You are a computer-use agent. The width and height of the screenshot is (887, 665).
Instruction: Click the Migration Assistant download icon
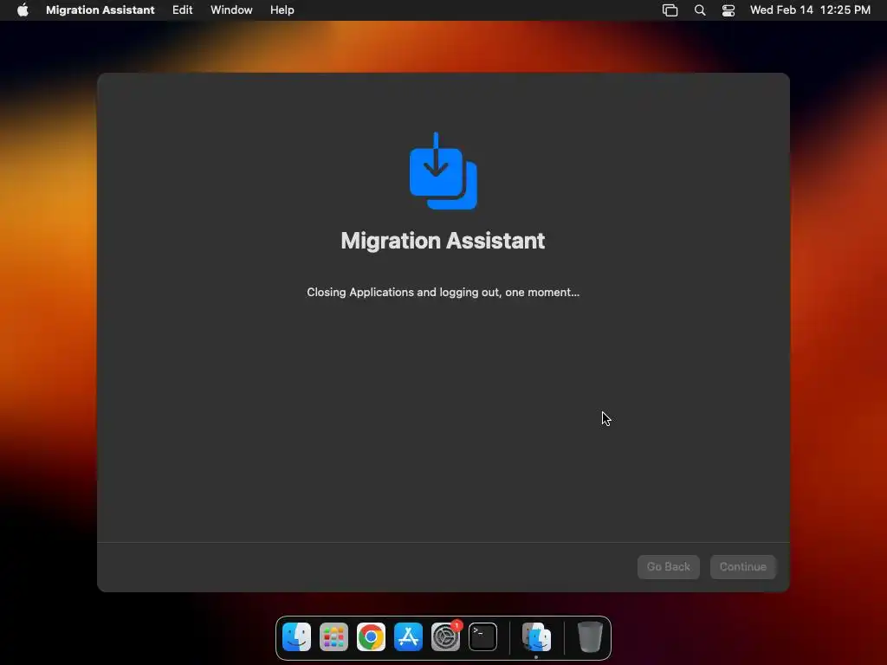(x=443, y=171)
